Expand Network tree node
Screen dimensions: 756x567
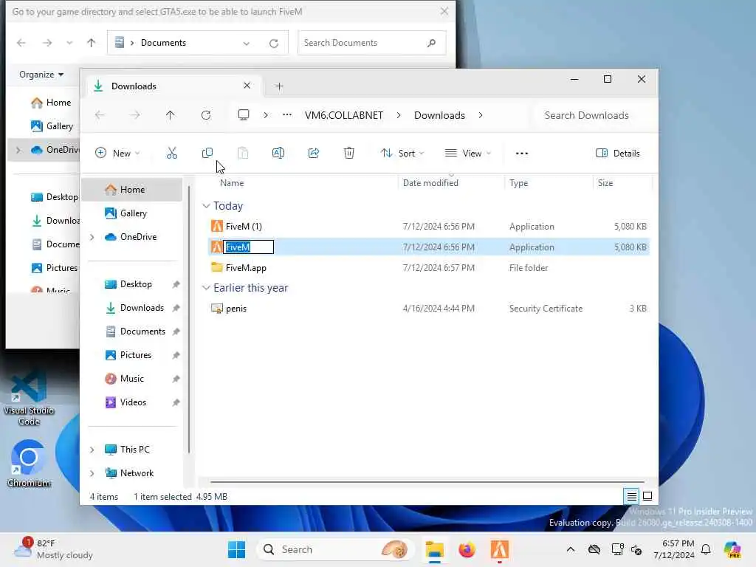[92, 473]
